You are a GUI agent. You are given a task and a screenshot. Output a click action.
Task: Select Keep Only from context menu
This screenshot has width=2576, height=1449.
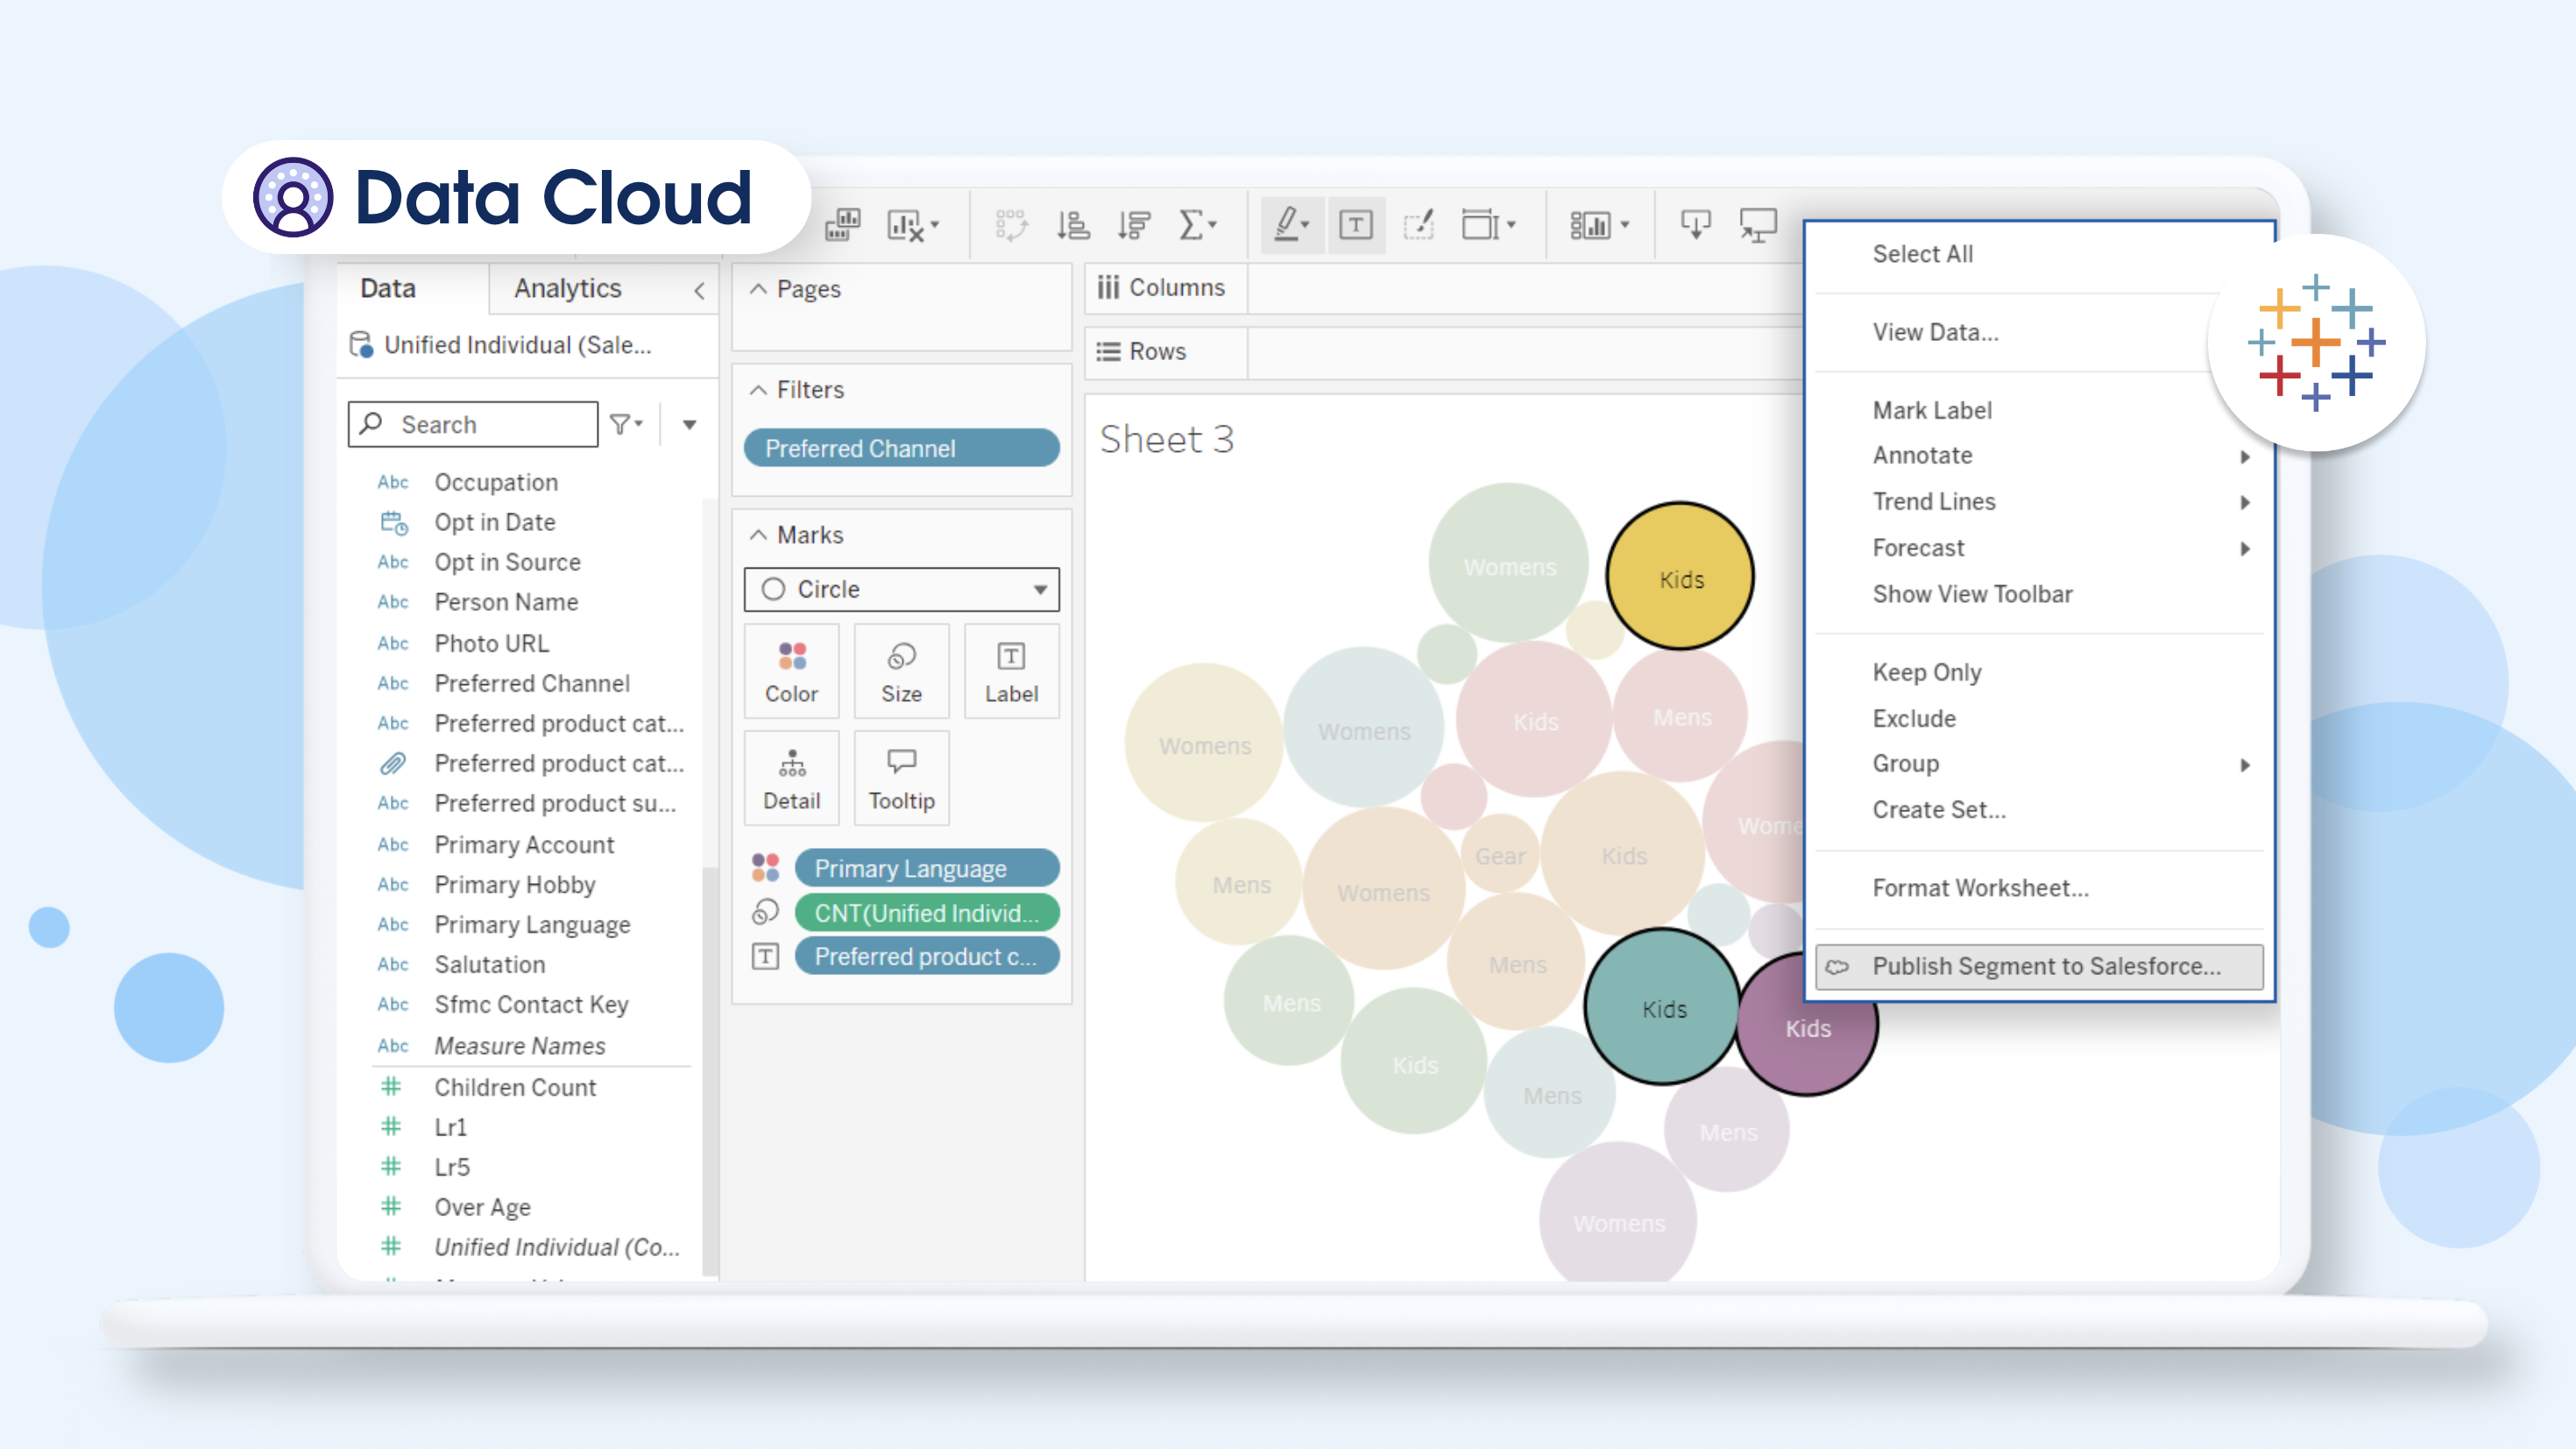point(1926,672)
